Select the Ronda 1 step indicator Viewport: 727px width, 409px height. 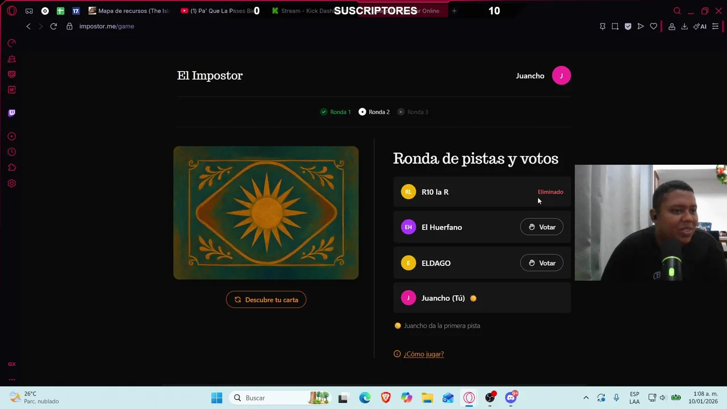pos(335,112)
